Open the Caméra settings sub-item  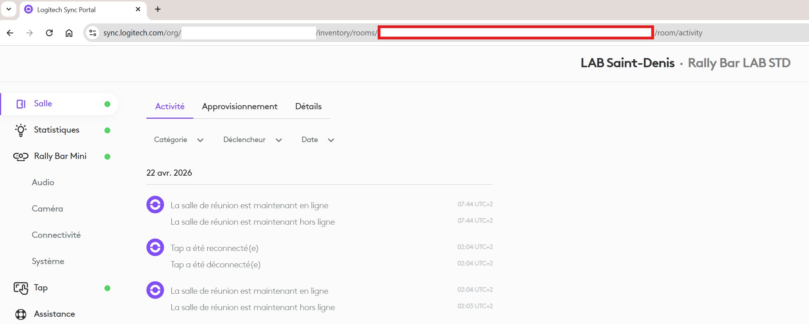tap(47, 209)
